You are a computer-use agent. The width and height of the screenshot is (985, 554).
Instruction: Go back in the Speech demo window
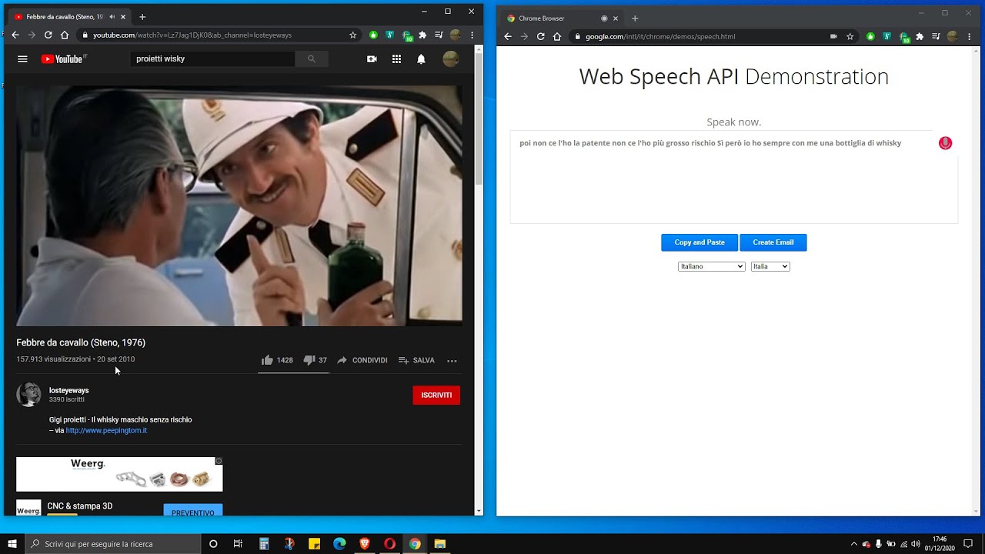pyautogui.click(x=508, y=36)
